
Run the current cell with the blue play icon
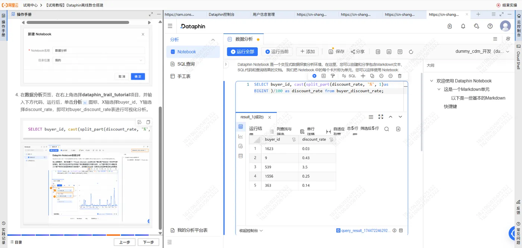click(x=314, y=76)
